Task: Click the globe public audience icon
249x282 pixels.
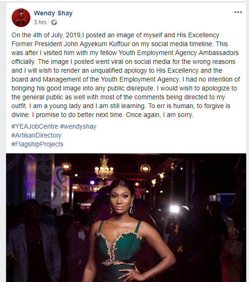Action: pos(54,22)
